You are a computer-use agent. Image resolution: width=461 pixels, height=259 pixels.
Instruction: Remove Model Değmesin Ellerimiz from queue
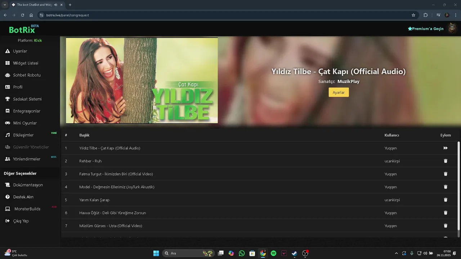click(x=446, y=187)
